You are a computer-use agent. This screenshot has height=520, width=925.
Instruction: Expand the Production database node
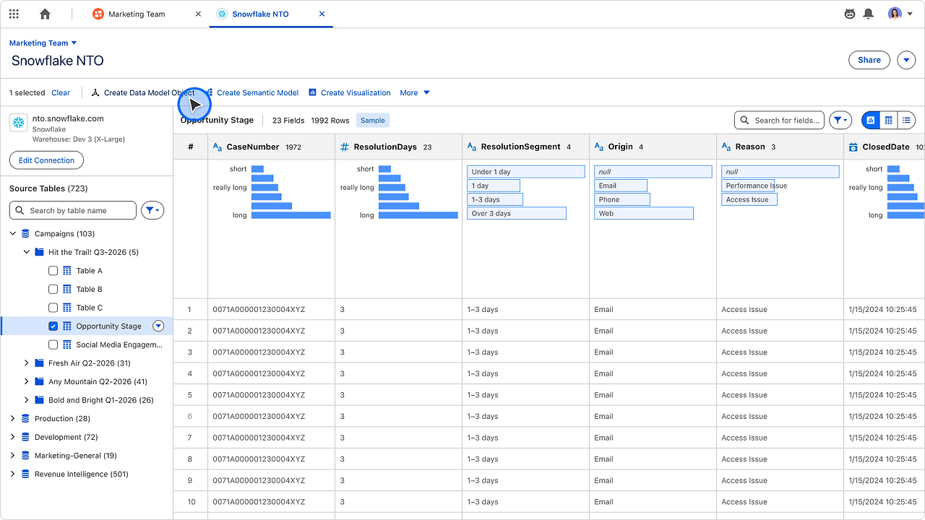(13, 419)
